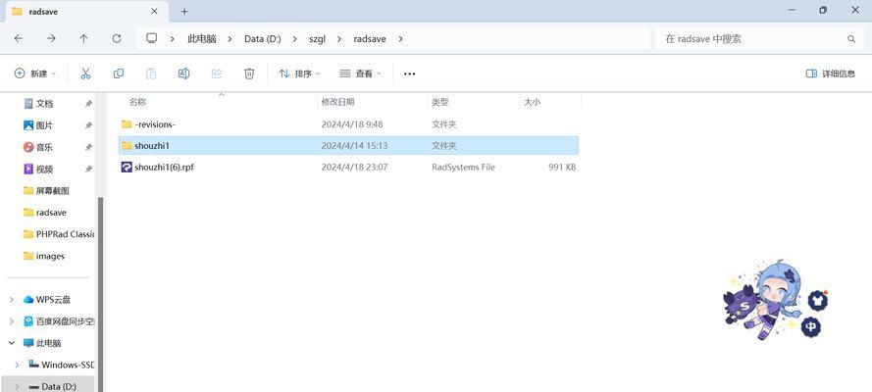Collapse the 此电脑 tree node
The width and height of the screenshot is (872, 392).
coord(12,343)
